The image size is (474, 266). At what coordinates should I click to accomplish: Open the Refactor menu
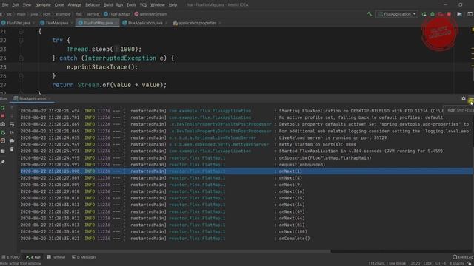click(x=93, y=5)
